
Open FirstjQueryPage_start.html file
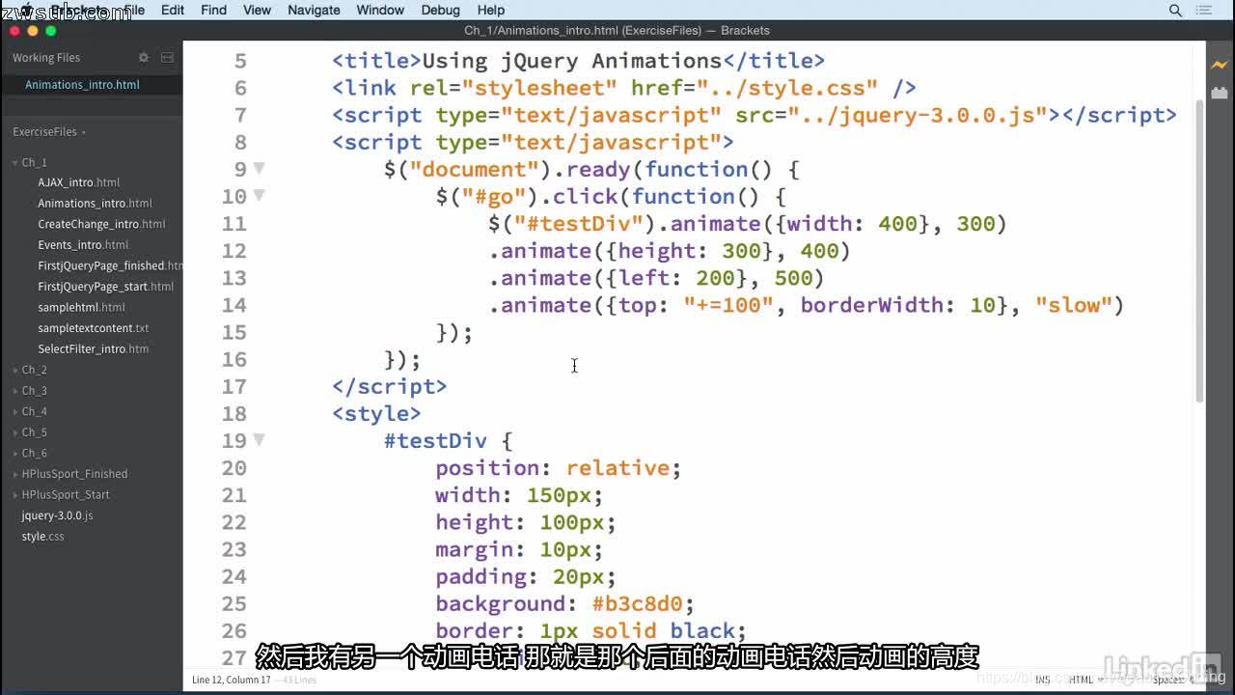[106, 287]
